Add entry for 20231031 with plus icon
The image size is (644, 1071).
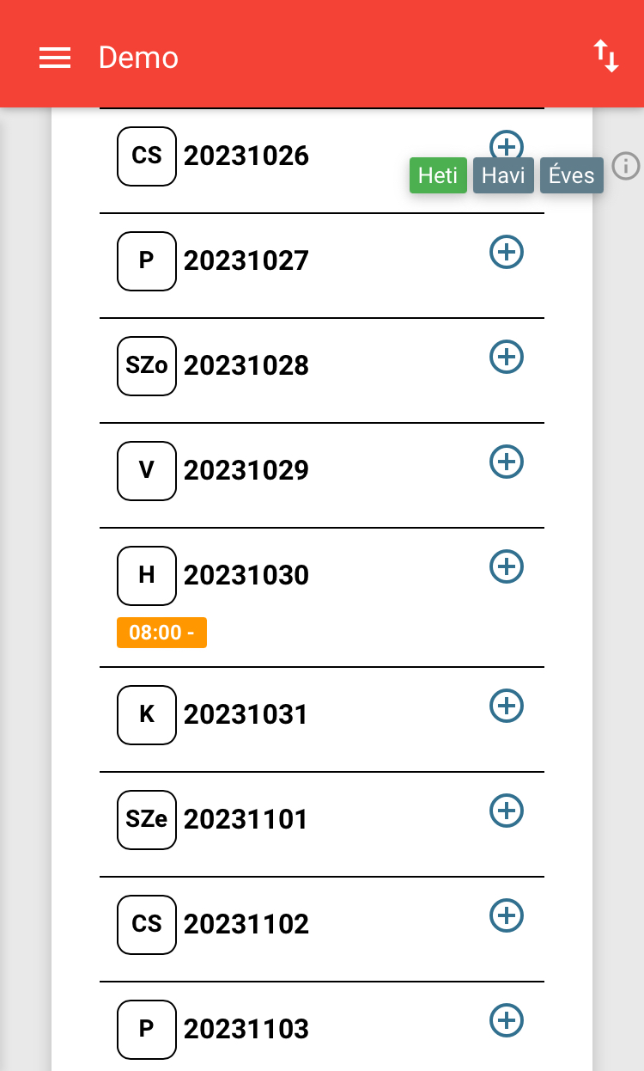(x=507, y=706)
